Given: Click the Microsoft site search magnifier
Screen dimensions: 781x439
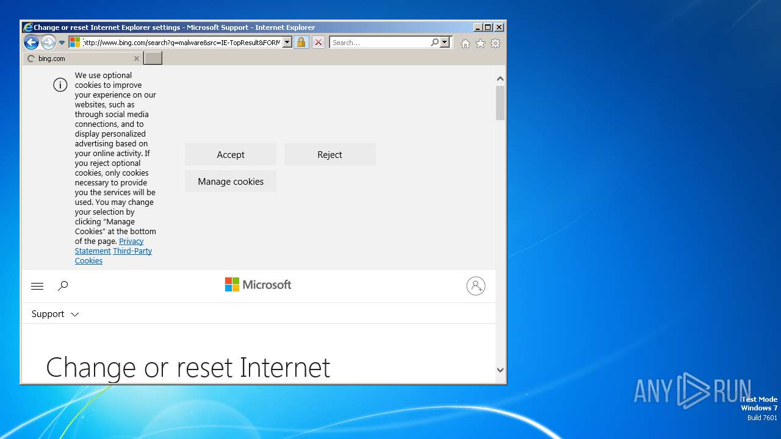Looking at the screenshot, I should (x=63, y=286).
